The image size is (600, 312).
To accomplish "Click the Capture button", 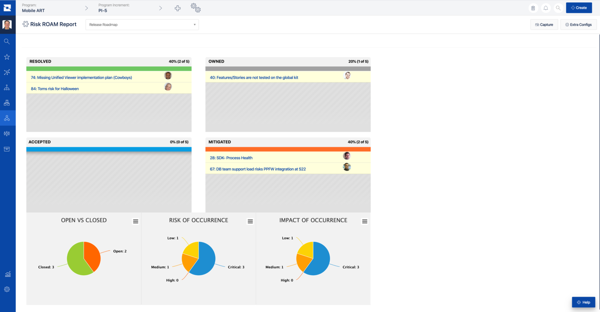I will [544, 24].
